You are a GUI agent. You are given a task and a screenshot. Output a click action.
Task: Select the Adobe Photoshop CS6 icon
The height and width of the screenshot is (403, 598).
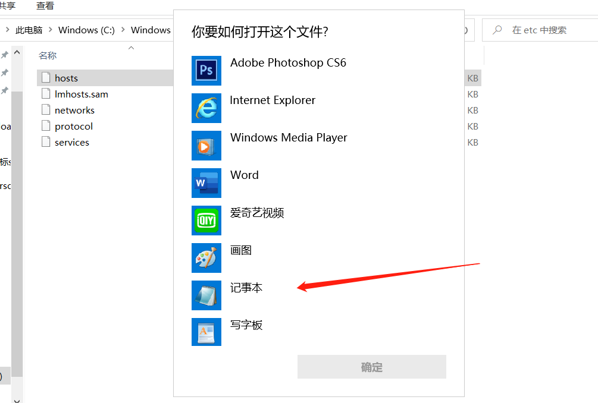pyautogui.click(x=206, y=71)
